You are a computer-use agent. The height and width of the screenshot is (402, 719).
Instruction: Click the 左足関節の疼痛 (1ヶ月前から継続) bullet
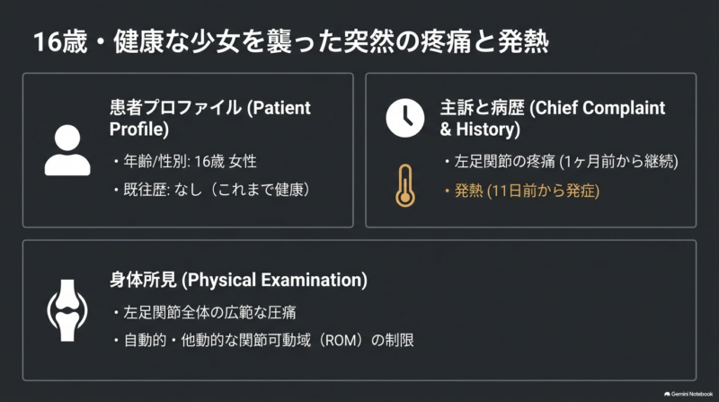pos(561,162)
